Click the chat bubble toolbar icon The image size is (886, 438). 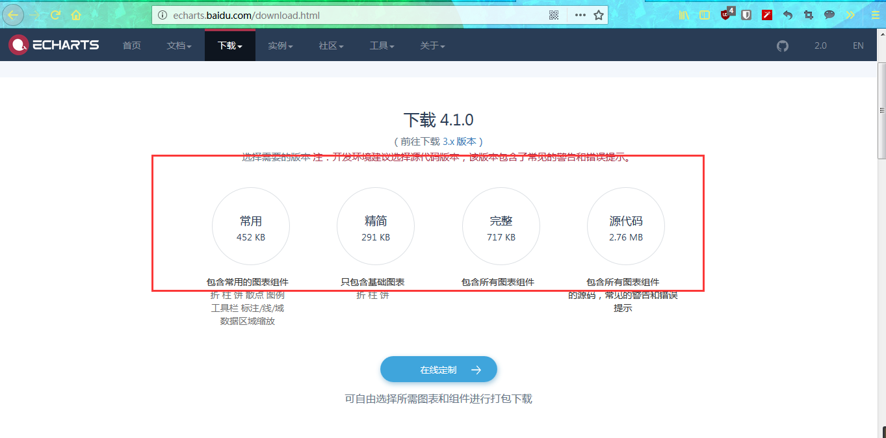829,14
